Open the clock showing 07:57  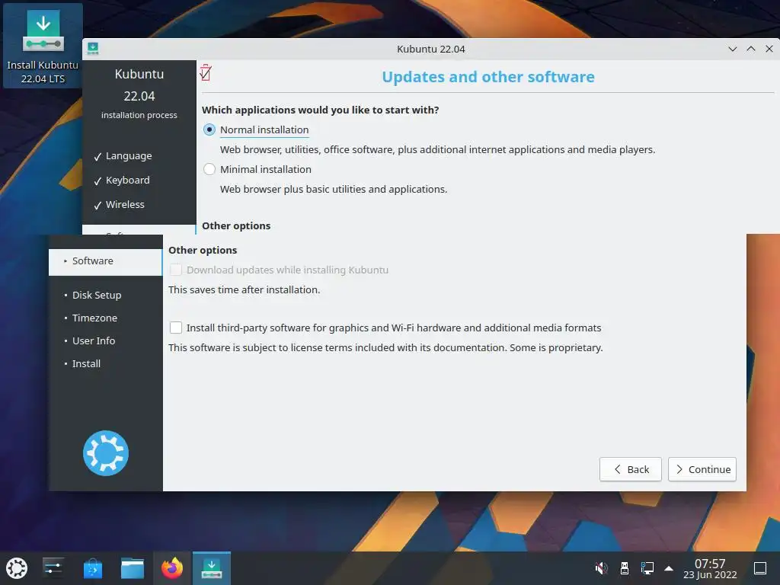click(x=710, y=568)
